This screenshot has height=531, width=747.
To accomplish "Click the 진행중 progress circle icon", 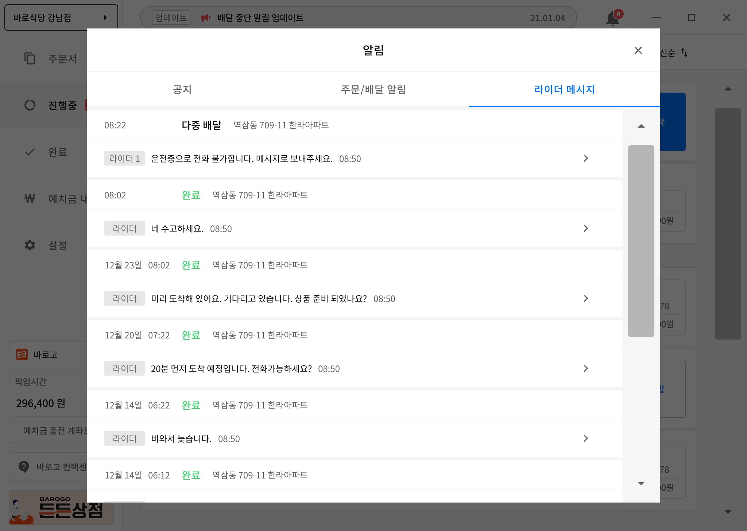I will coord(30,105).
